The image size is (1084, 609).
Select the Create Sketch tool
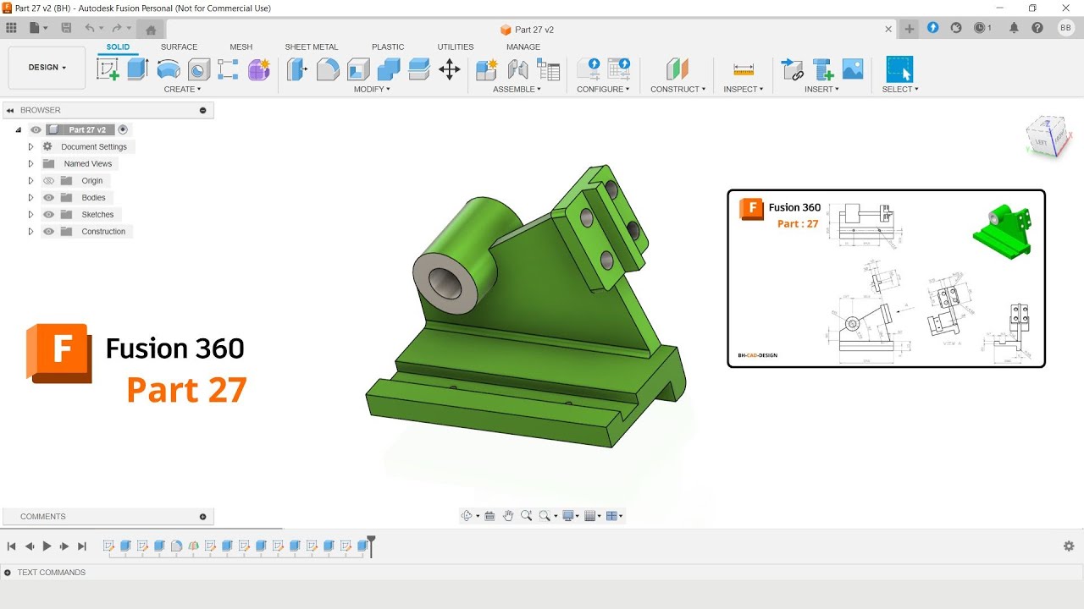(108, 69)
